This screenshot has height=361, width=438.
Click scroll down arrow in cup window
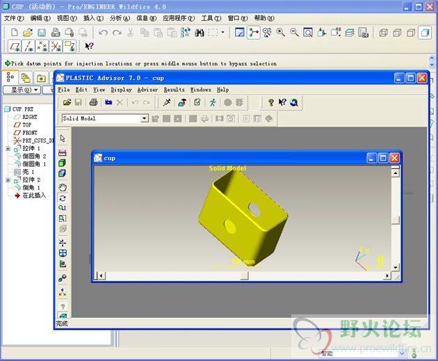[x=396, y=267]
